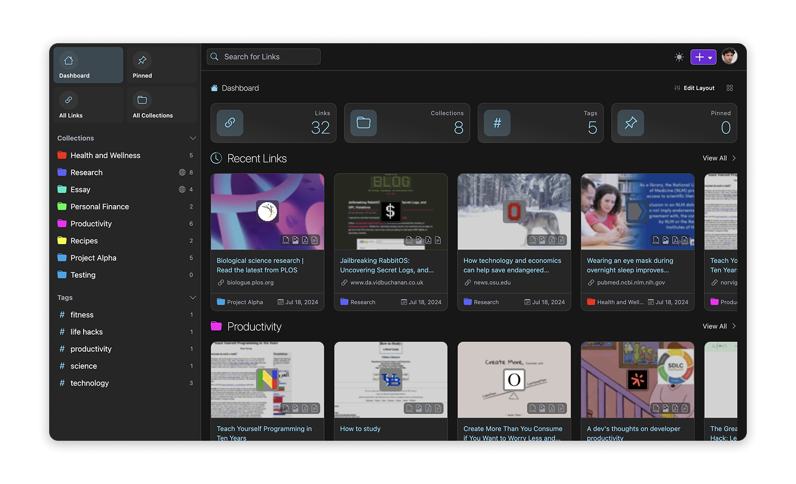Select the Recipes collection

pos(125,241)
